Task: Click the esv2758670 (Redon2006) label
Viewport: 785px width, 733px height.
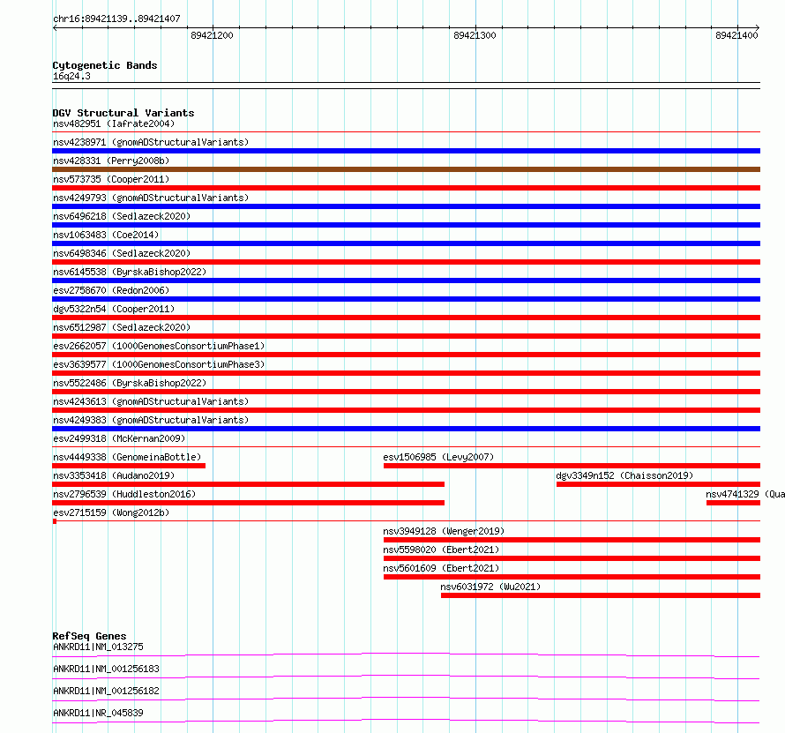Action: 111,290
